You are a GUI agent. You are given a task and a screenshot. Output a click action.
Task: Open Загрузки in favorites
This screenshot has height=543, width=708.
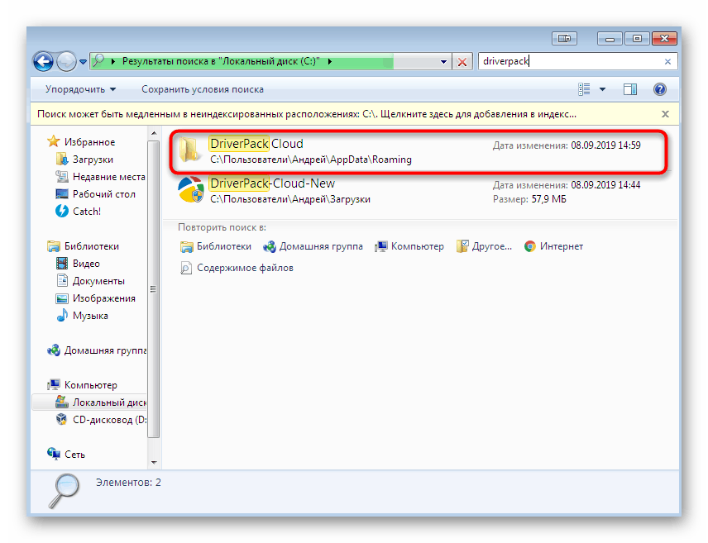pyautogui.click(x=93, y=160)
